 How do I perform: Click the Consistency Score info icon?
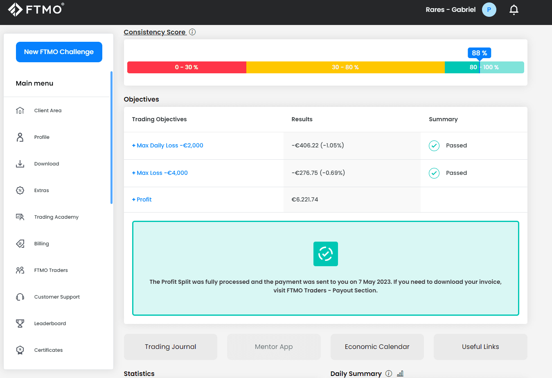coord(192,32)
